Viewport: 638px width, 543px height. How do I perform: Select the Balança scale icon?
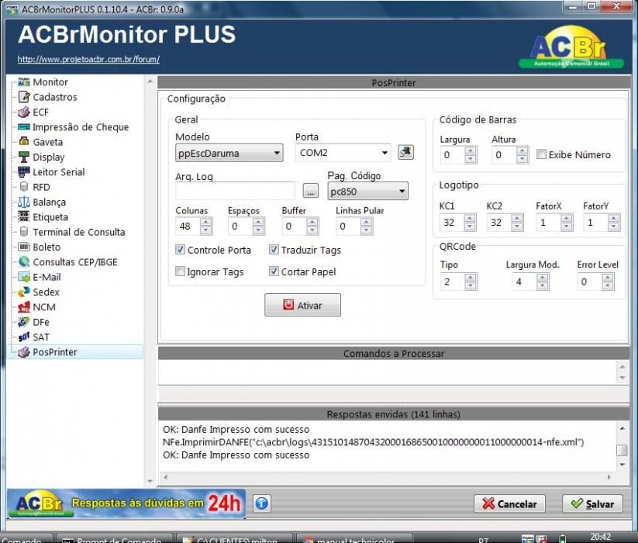tap(24, 202)
